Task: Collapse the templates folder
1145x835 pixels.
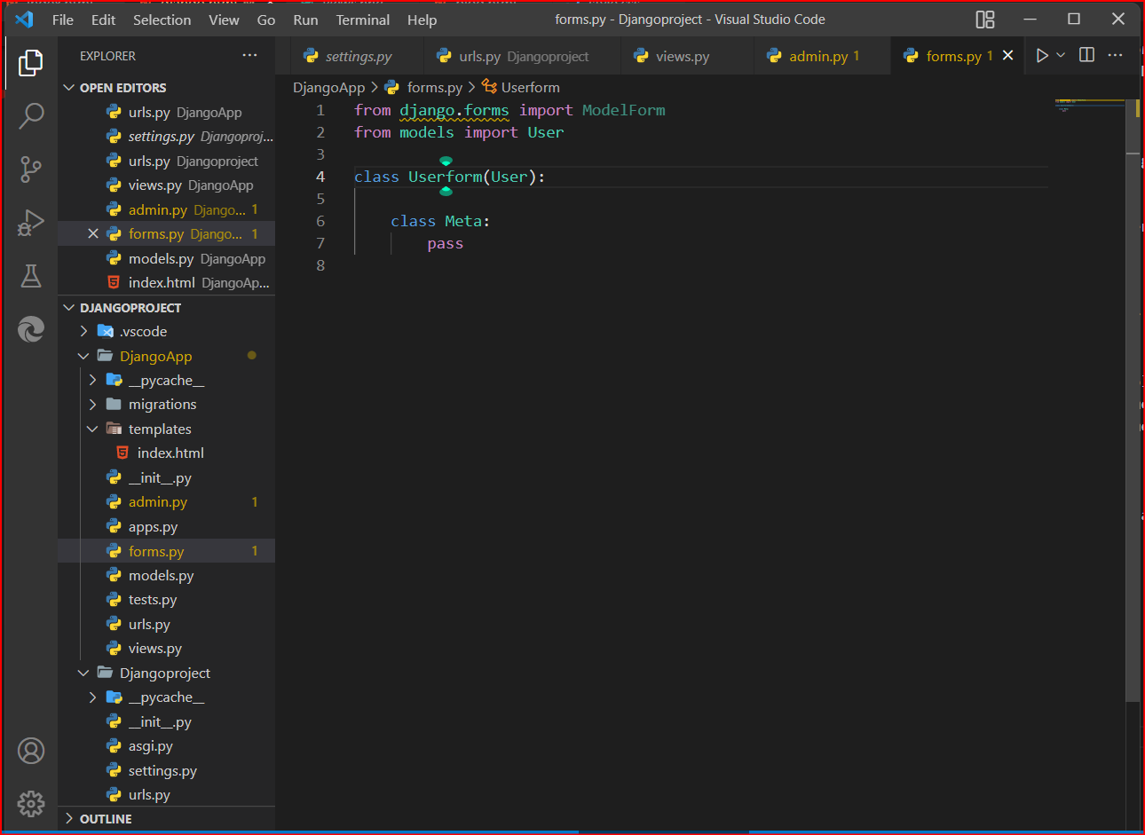Action: (166, 429)
